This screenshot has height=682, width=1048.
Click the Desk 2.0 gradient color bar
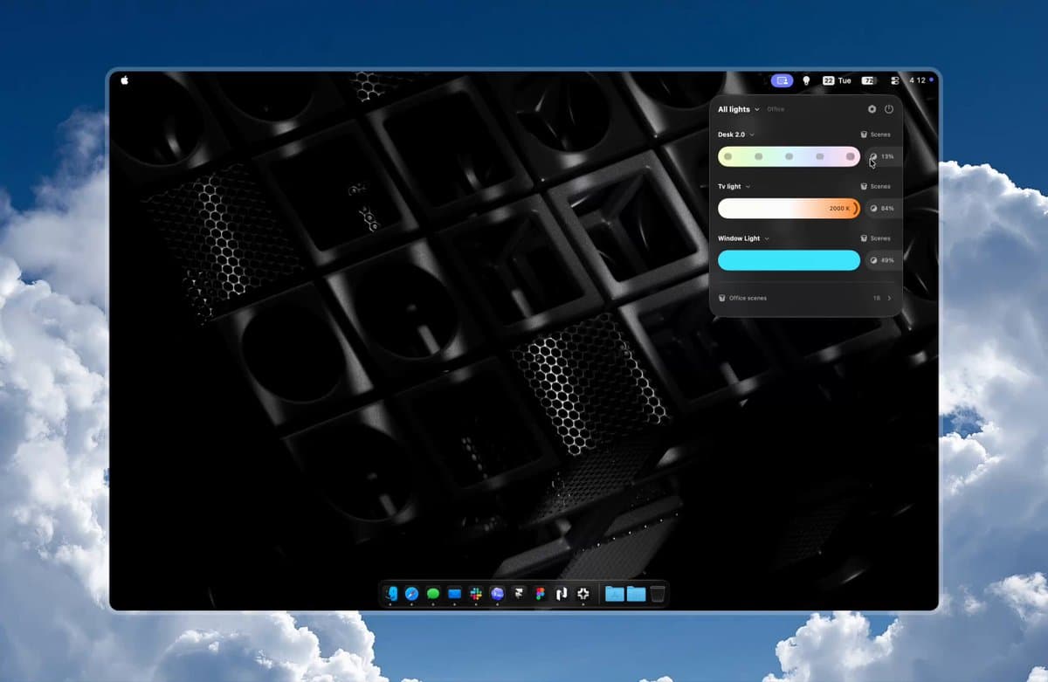point(789,156)
